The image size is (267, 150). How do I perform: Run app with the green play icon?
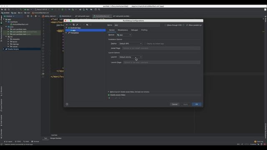[52, 10]
